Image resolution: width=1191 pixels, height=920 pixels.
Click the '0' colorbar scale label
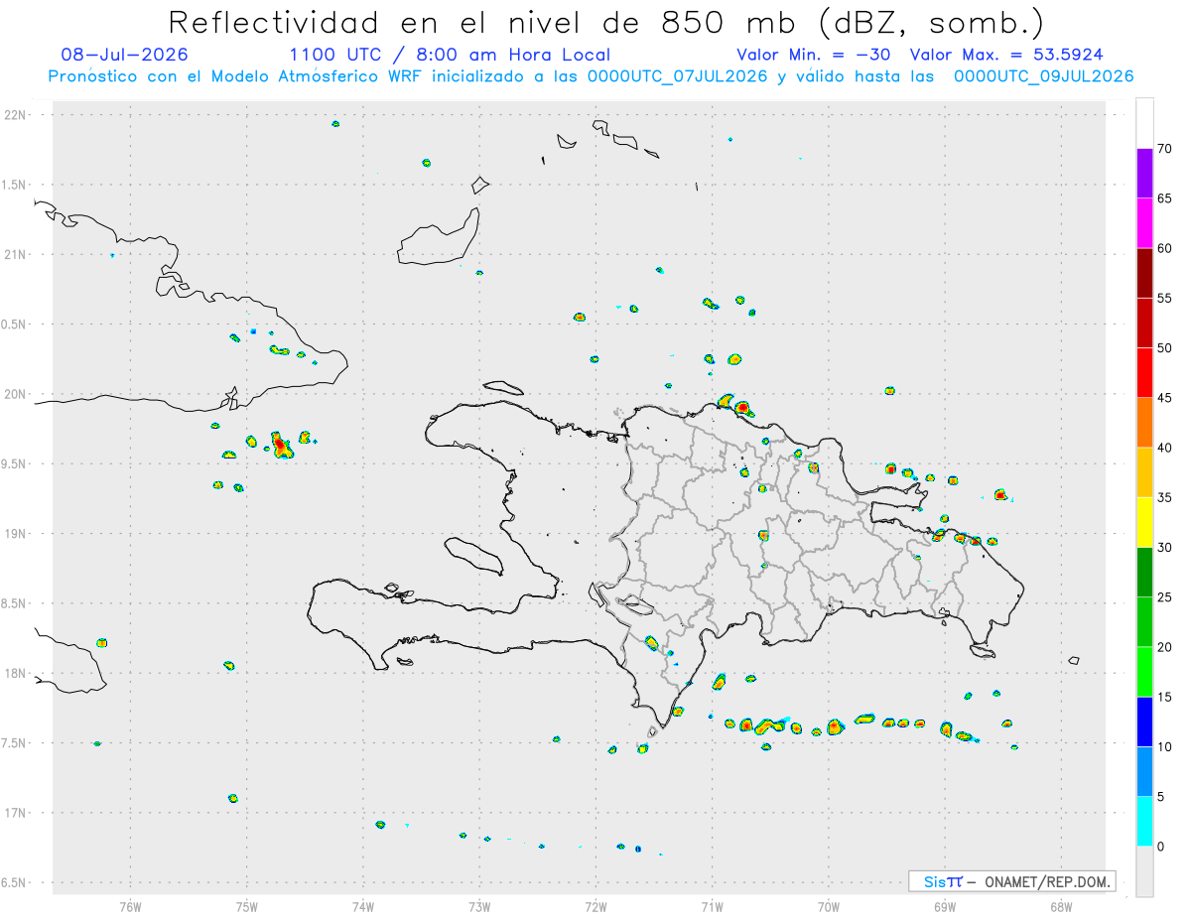[x=1161, y=846]
